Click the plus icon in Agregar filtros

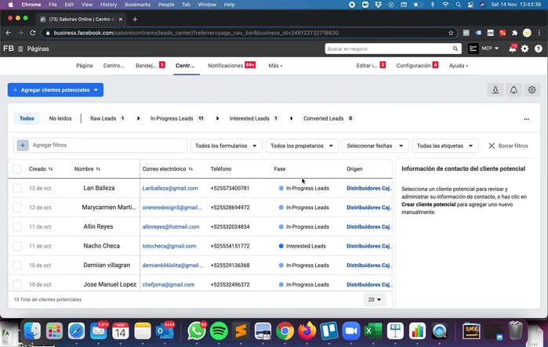click(23, 146)
